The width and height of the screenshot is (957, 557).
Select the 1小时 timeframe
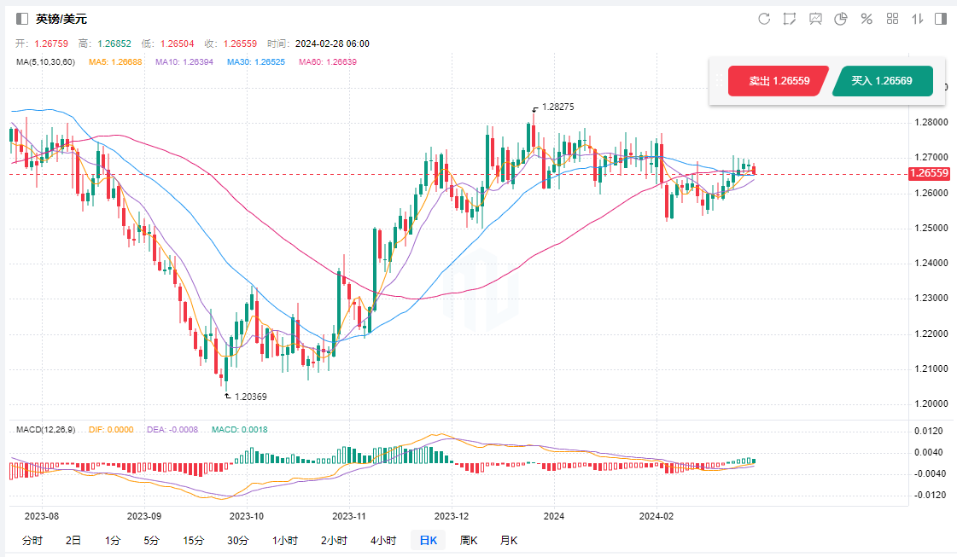tap(285, 540)
